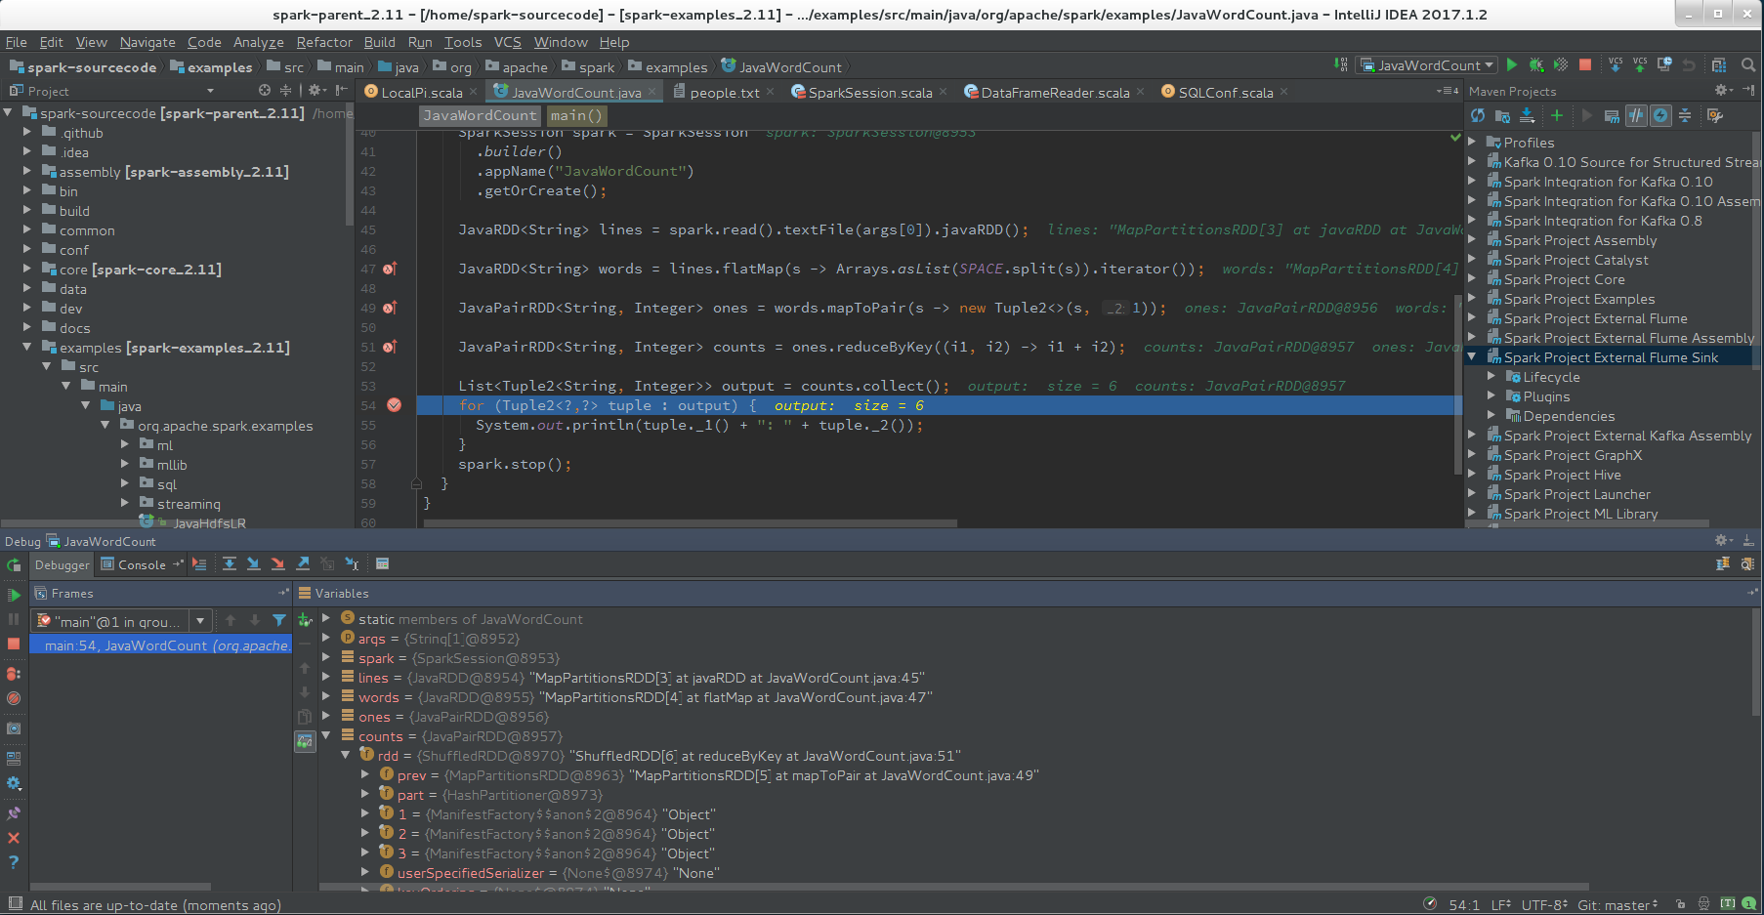1764x915 pixels.
Task: Open Project Structure icon in top toolbar
Action: (x=1719, y=65)
